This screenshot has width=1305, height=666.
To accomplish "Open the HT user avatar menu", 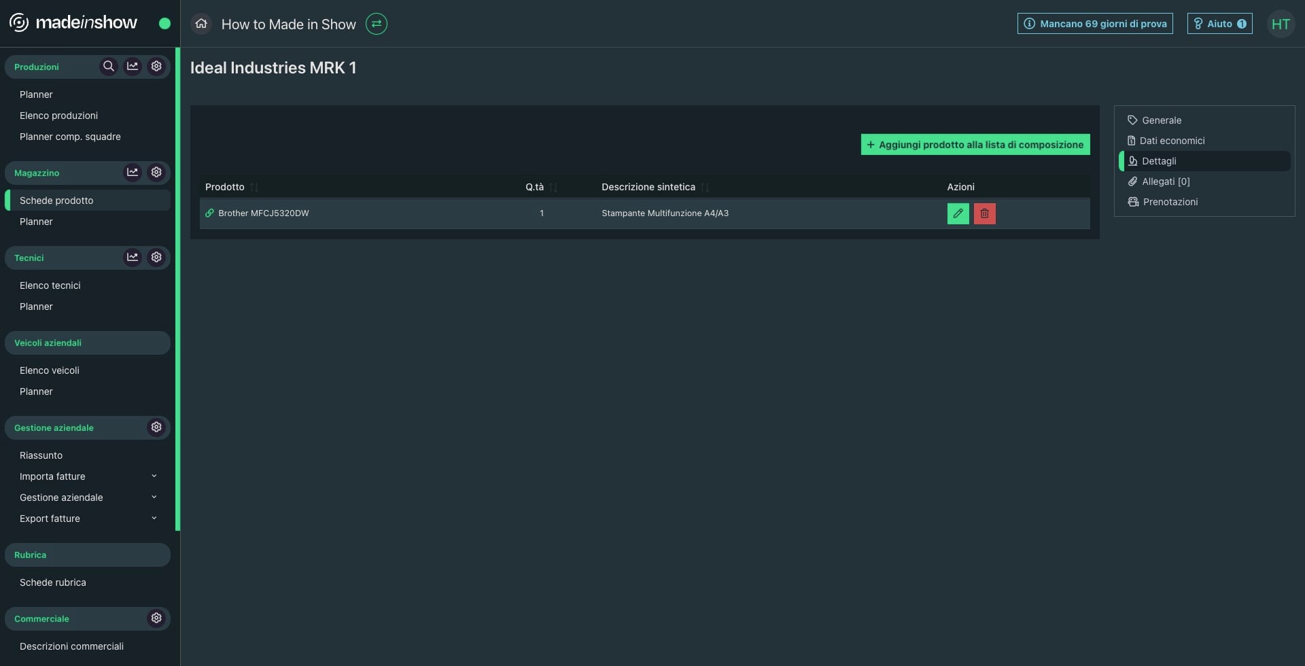I will (1281, 24).
